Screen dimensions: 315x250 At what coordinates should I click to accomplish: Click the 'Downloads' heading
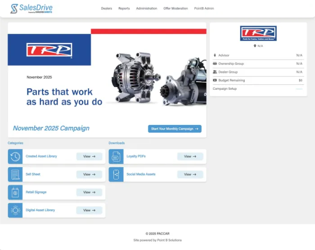(x=117, y=143)
